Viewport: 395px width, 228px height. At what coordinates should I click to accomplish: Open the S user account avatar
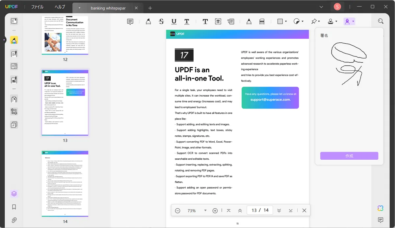tap(337, 7)
